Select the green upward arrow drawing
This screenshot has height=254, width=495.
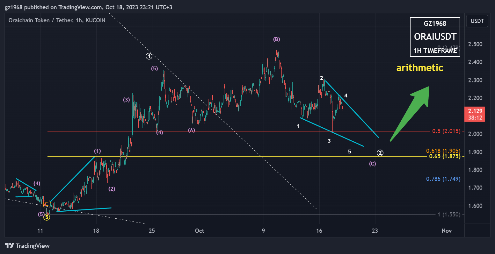pyautogui.click(x=410, y=114)
